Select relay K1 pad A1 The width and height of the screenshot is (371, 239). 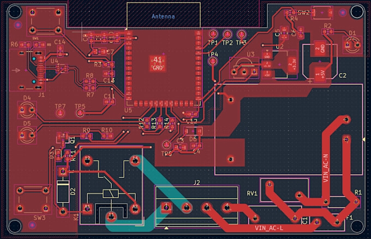87,209
